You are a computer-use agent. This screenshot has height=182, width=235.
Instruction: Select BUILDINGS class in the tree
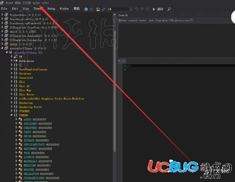pos(31,124)
